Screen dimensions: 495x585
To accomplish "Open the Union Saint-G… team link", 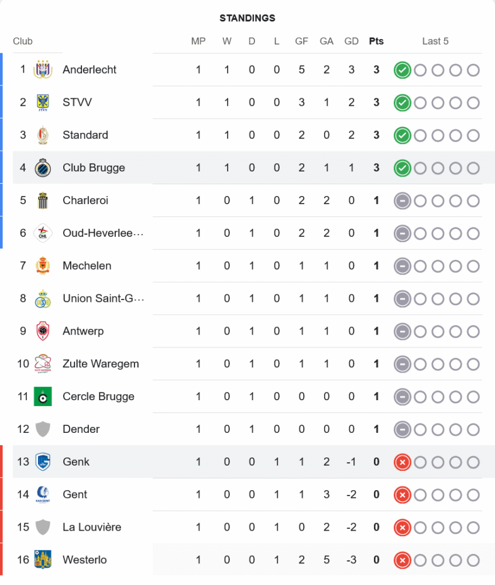I will coord(103,298).
